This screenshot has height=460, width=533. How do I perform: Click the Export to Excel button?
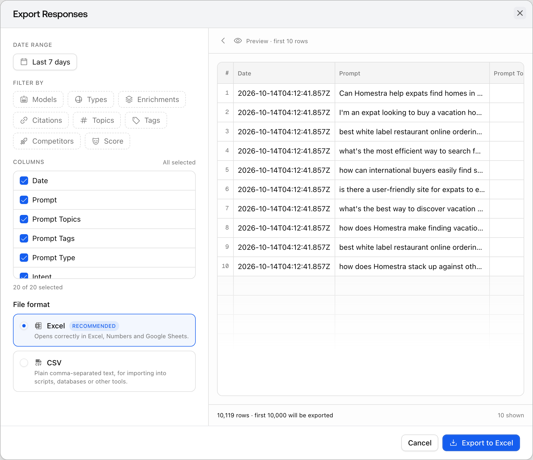click(481, 443)
